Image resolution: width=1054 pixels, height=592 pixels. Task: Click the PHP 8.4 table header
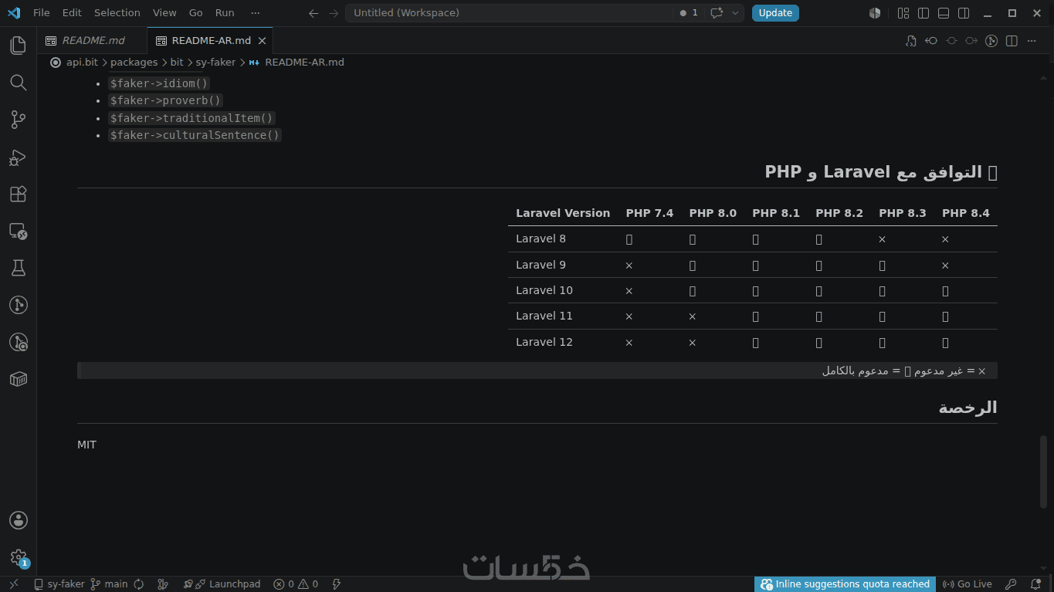(966, 213)
